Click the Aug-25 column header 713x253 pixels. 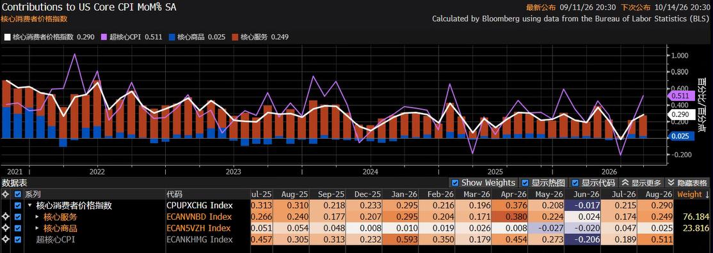click(x=294, y=194)
